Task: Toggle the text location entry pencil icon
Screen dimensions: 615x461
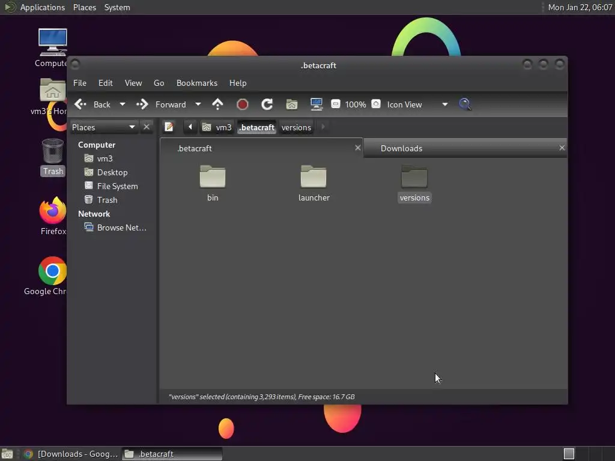Action: (x=169, y=127)
